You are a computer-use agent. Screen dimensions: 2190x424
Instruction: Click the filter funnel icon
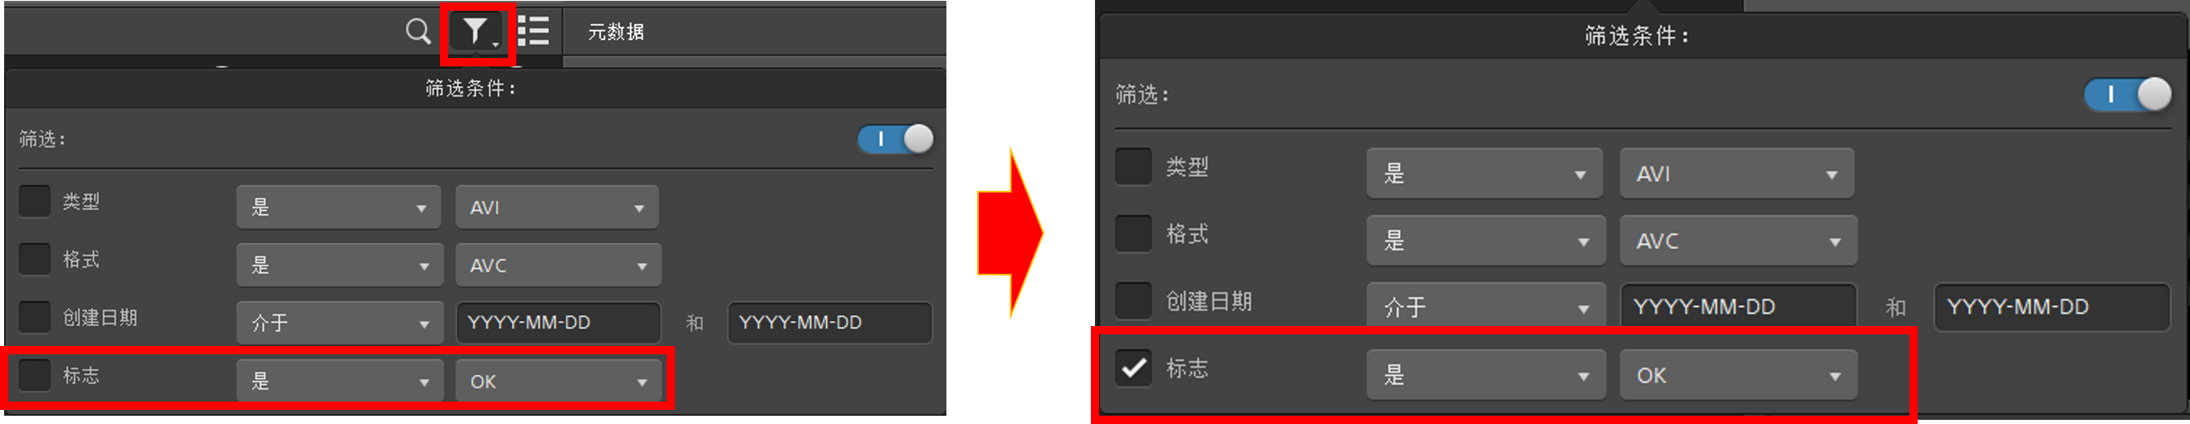477,32
